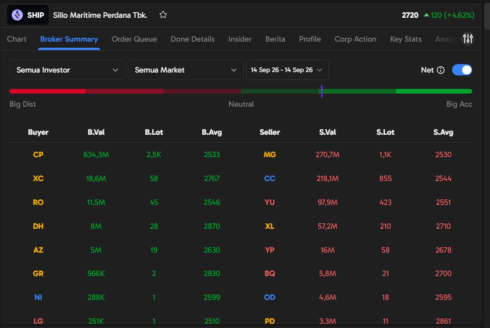
Task: Click the SHIP stock logo icon
Action: [x=17, y=15]
